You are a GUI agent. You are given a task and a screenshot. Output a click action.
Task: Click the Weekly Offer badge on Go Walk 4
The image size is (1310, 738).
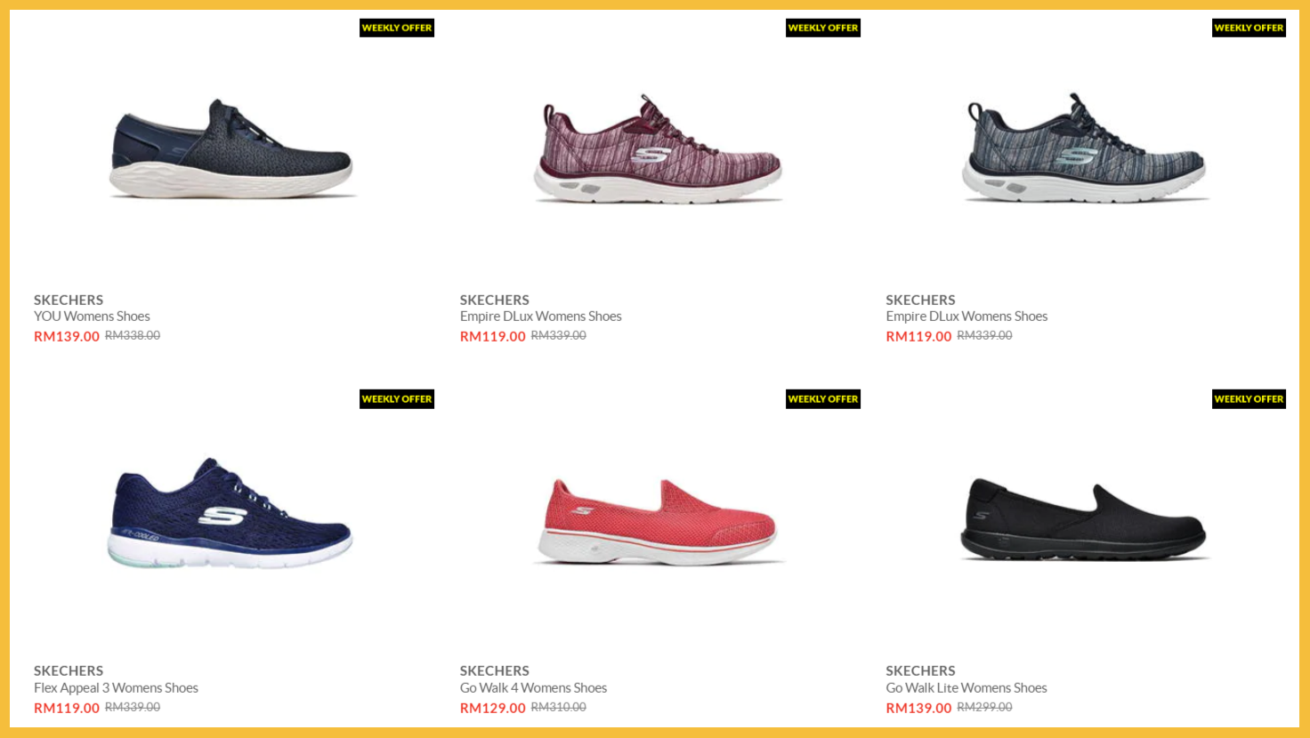823,399
